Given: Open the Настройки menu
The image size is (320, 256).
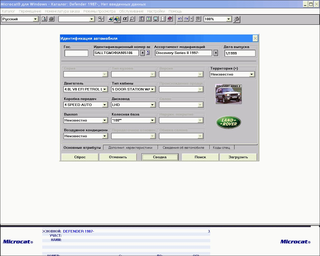Looking at the screenshot, I should (x=156, y=11).
